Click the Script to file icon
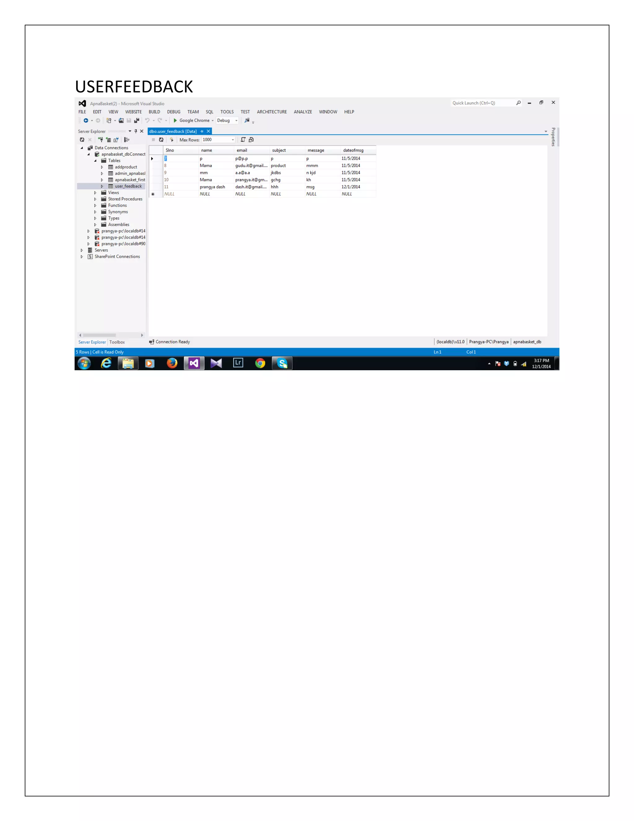634x821 pixels. [251, 140]
